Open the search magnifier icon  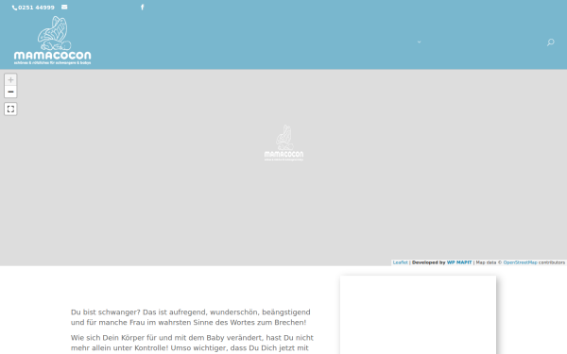550,42
